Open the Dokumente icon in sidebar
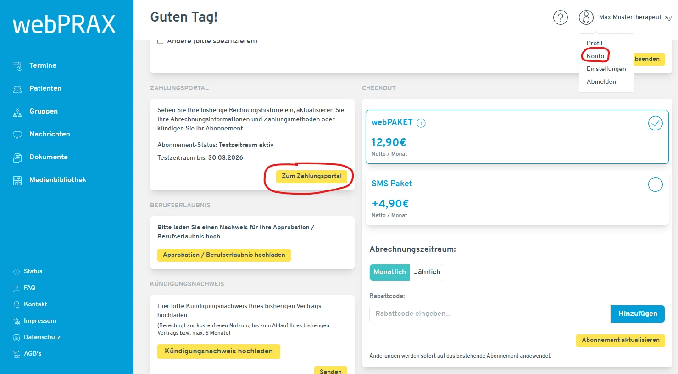 (x=17, y=157)
